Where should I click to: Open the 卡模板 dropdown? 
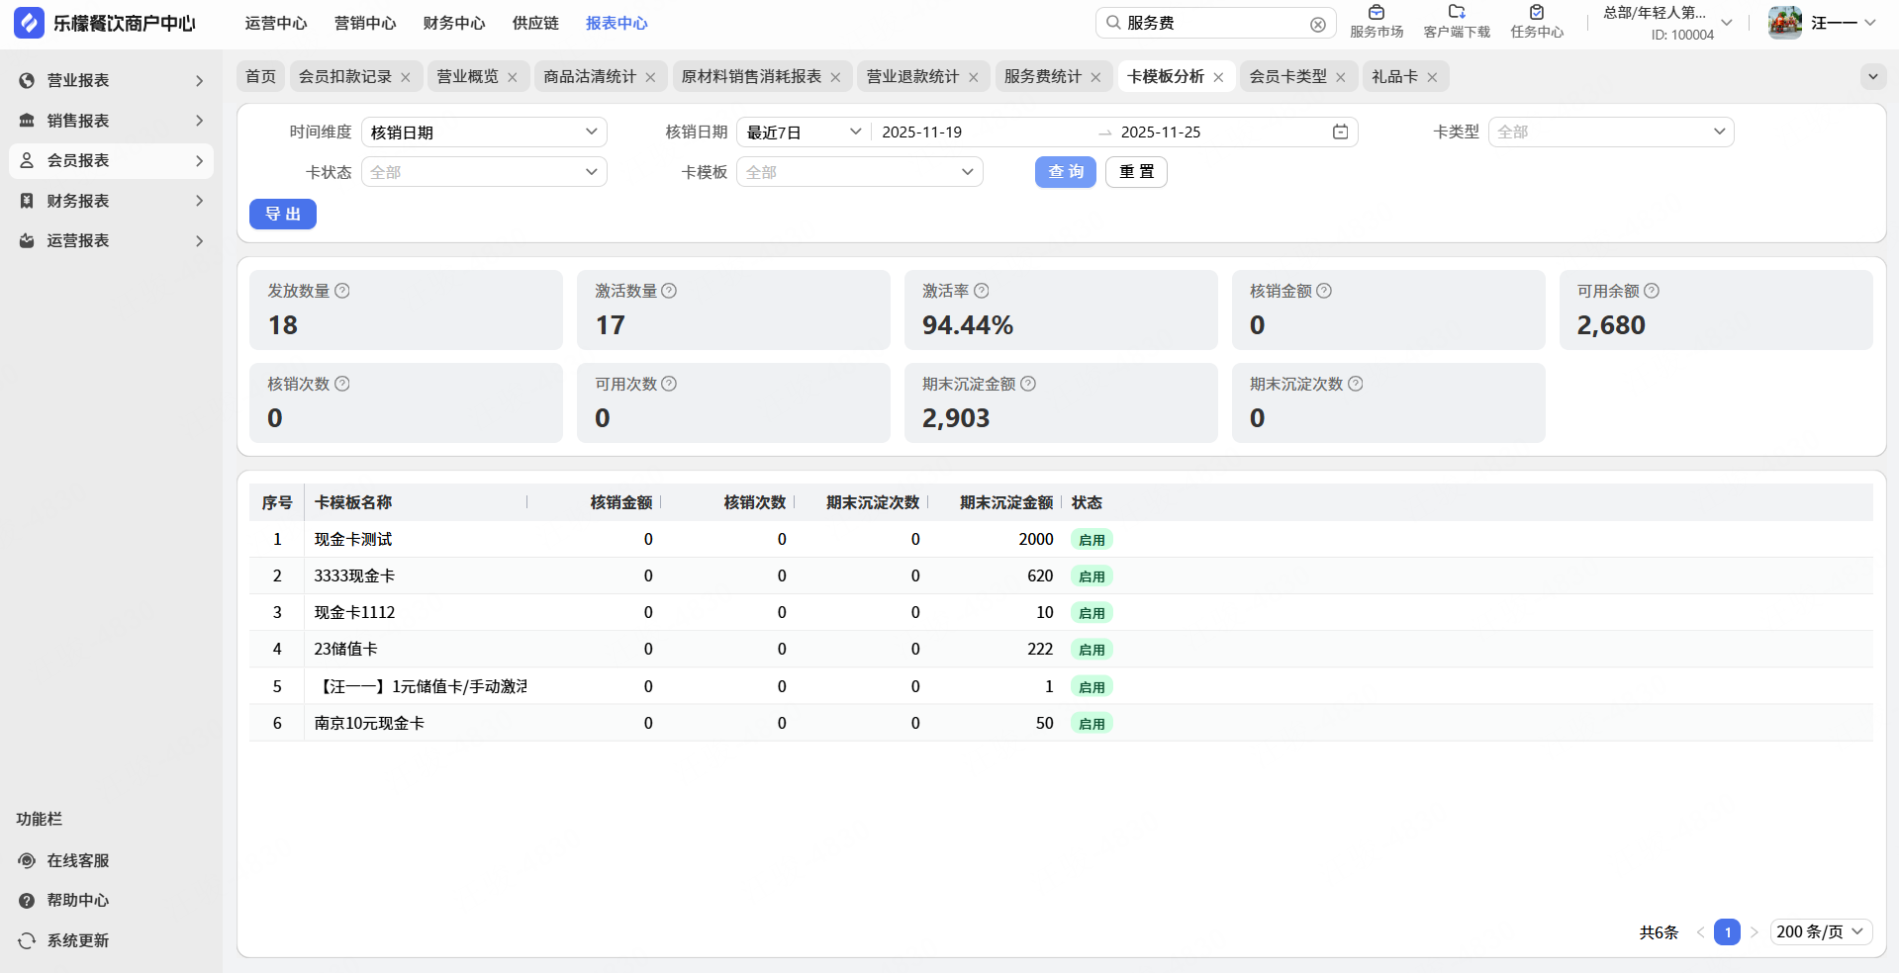pyautogui.click(x=860, y=172)
